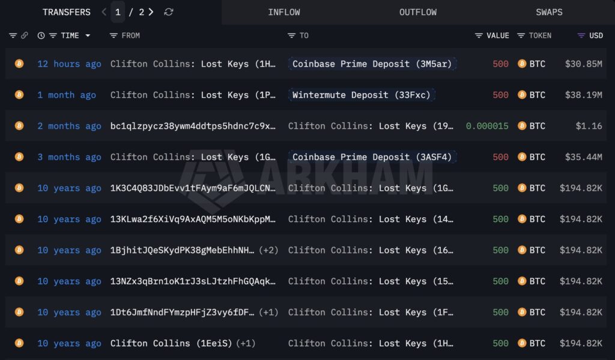Image resolution: width=615 pixels, height=360 pixels.
Task: Click Bitcoin icon on 12 hours ago row
Action: click(x=19, y=64)
